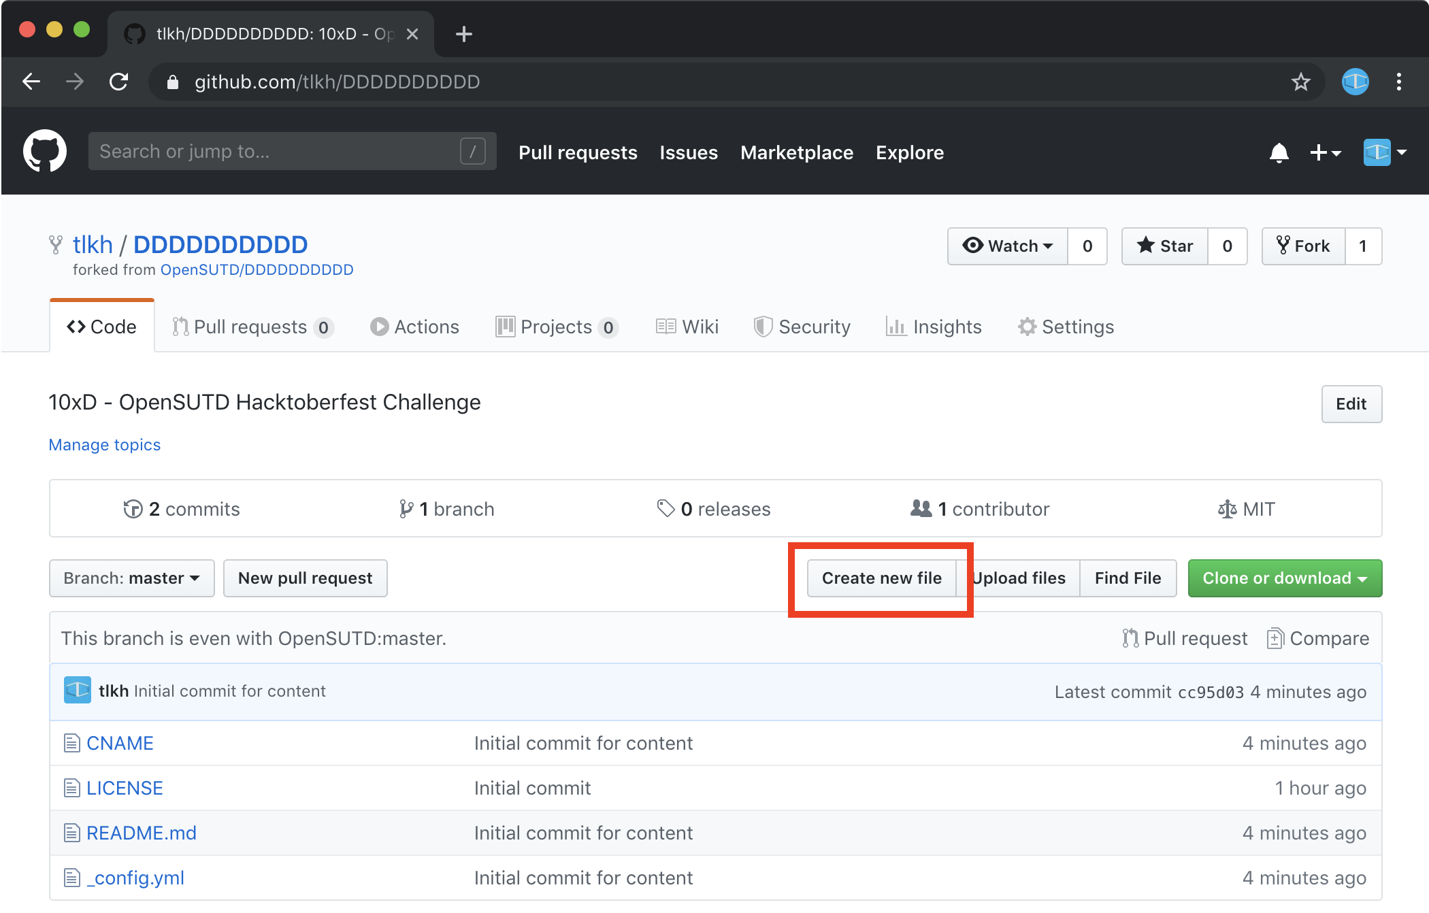View 2 commits history
This screenshot has height=913, width=1429.
pyautogui.click(x=182, y=509)
